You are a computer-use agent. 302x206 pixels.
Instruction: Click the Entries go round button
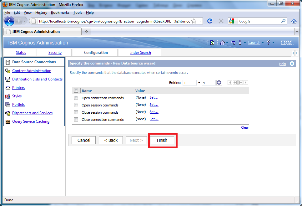click(219, 83)
